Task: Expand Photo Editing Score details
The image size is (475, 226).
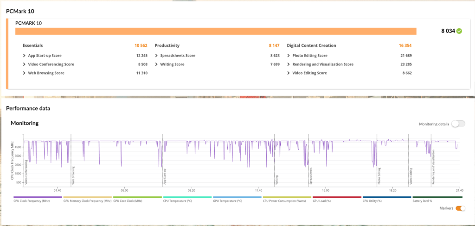Action: tap(289, 56)
